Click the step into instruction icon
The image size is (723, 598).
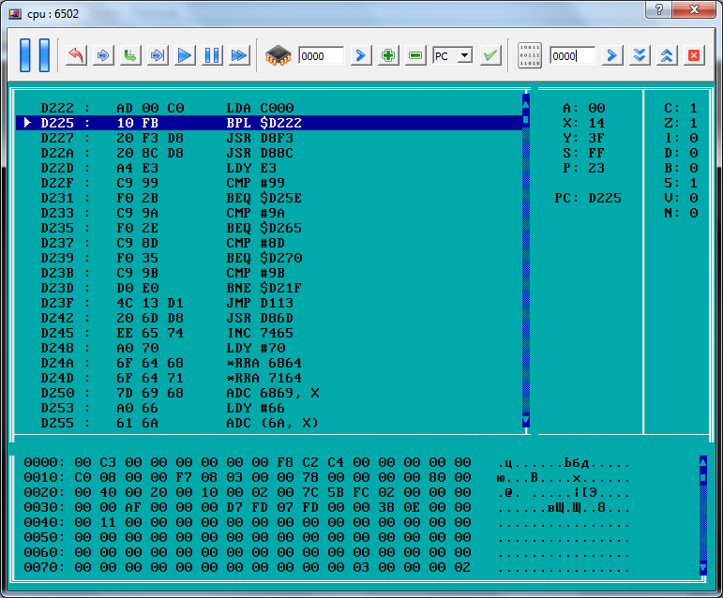point(103,55)
